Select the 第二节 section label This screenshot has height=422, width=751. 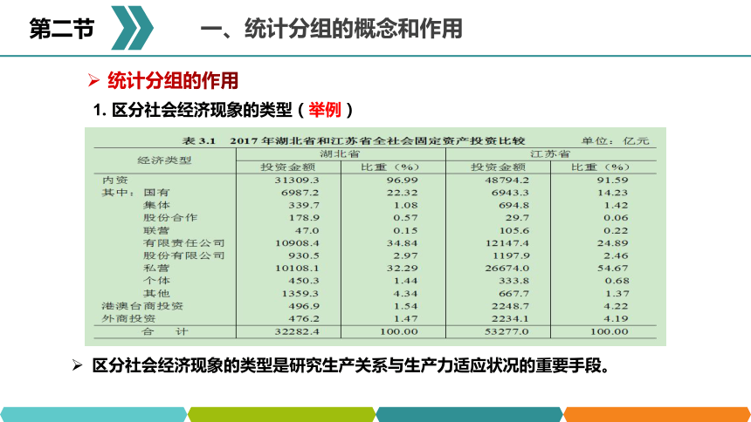[x=62, y=28]
